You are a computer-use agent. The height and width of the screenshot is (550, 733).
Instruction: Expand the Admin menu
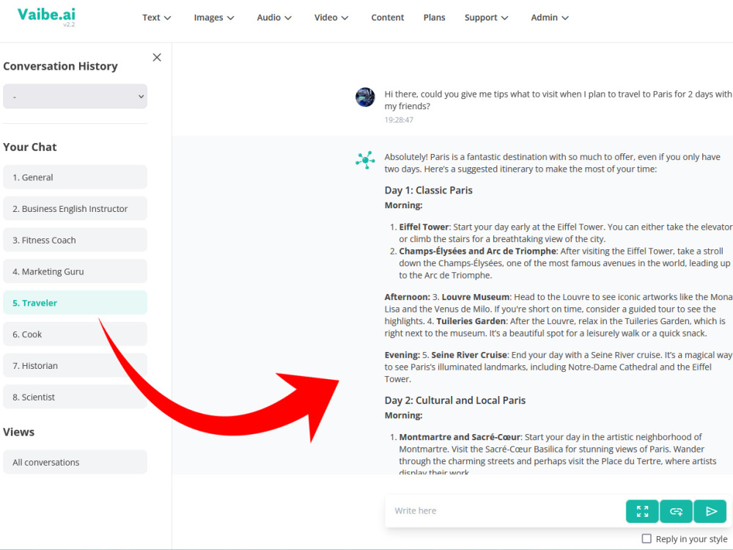(x=550, y=18)
